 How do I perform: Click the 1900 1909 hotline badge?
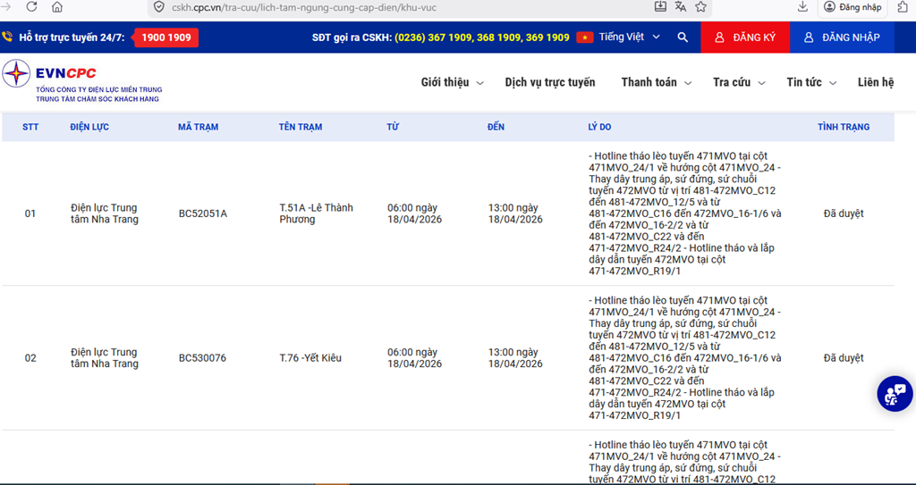point(166,38)
